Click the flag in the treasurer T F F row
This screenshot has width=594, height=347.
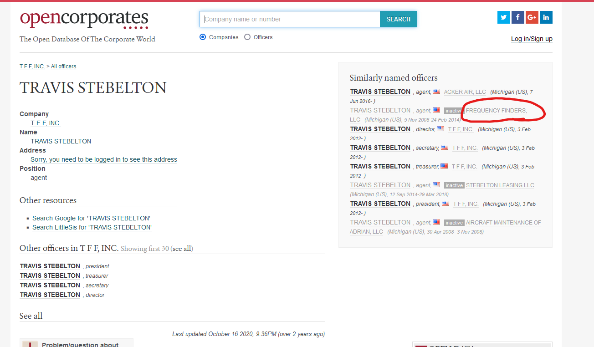[x=444, y=166]
